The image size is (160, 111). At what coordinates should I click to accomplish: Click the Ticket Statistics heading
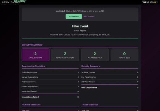point(90,105)
